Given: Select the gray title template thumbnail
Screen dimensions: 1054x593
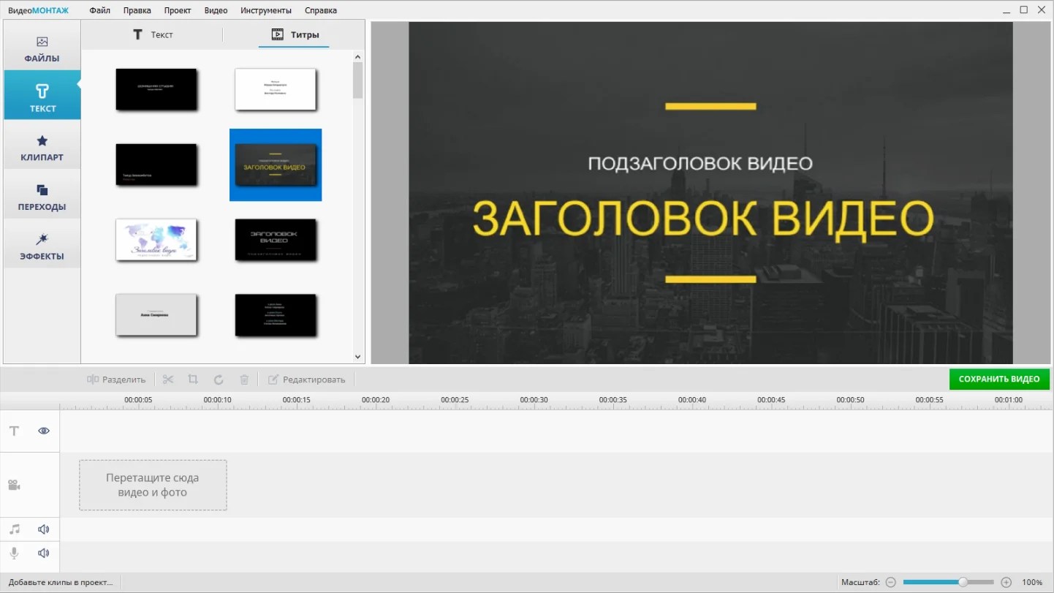Looking at the screenshot, I should coord(156,315).
